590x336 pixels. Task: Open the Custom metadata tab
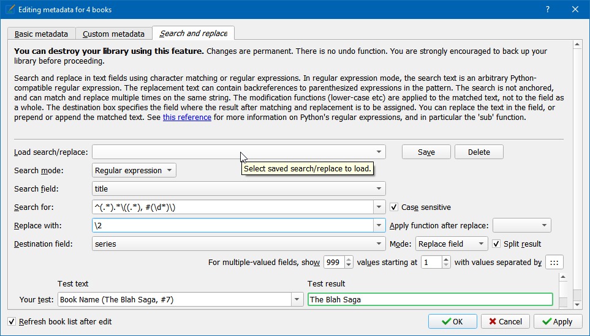(x=113, y=34)
